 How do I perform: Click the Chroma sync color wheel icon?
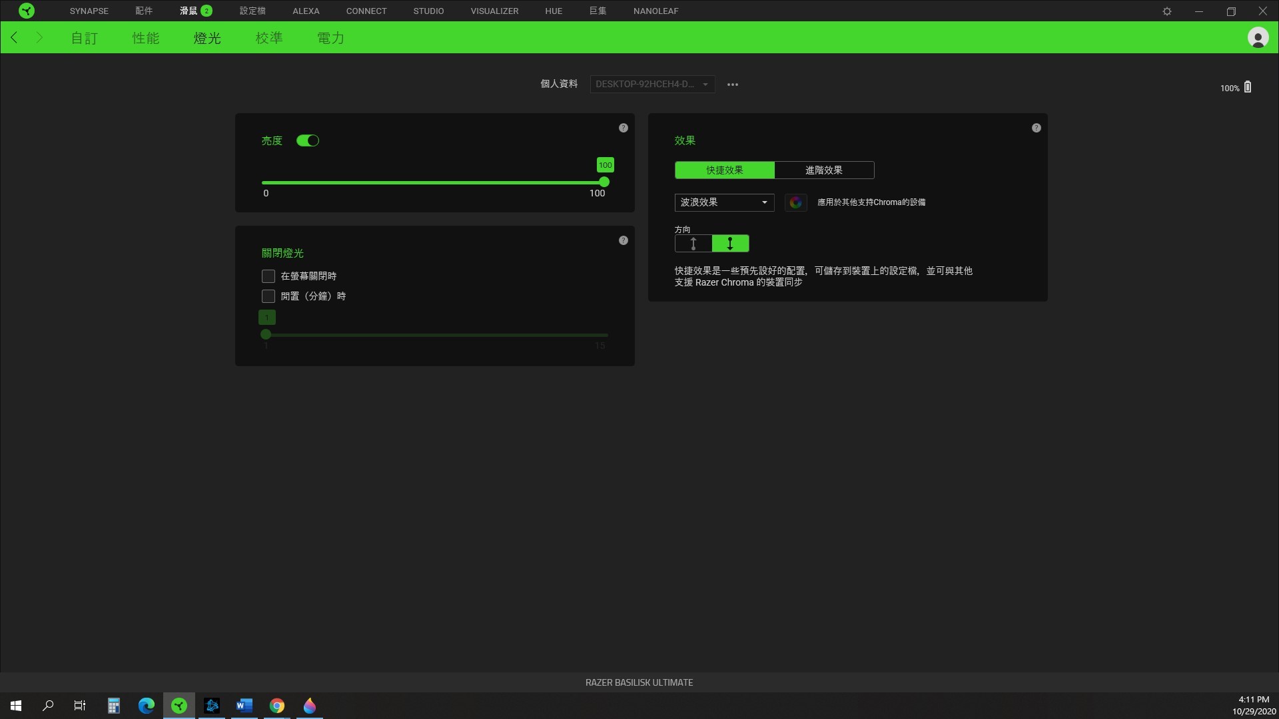[795, 202]
